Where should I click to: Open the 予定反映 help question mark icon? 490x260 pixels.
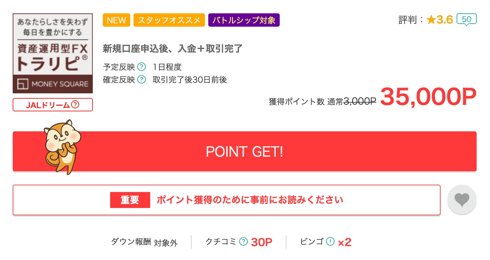coord(142,67)
